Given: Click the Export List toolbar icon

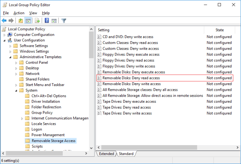Looking at the screenshot, I should coord(37,21).
